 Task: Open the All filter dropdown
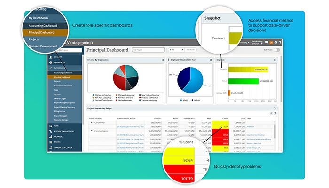[x=176, y=50]
